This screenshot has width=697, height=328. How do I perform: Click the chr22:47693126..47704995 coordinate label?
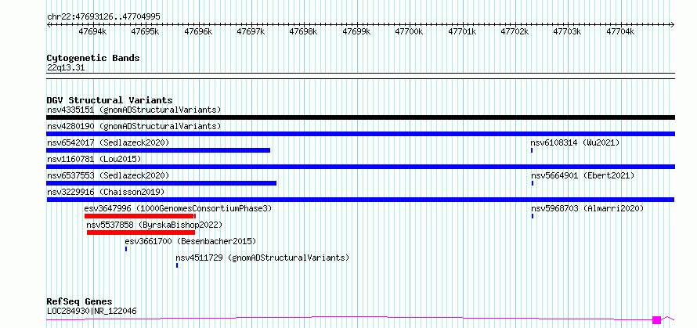tap(103, 16)
